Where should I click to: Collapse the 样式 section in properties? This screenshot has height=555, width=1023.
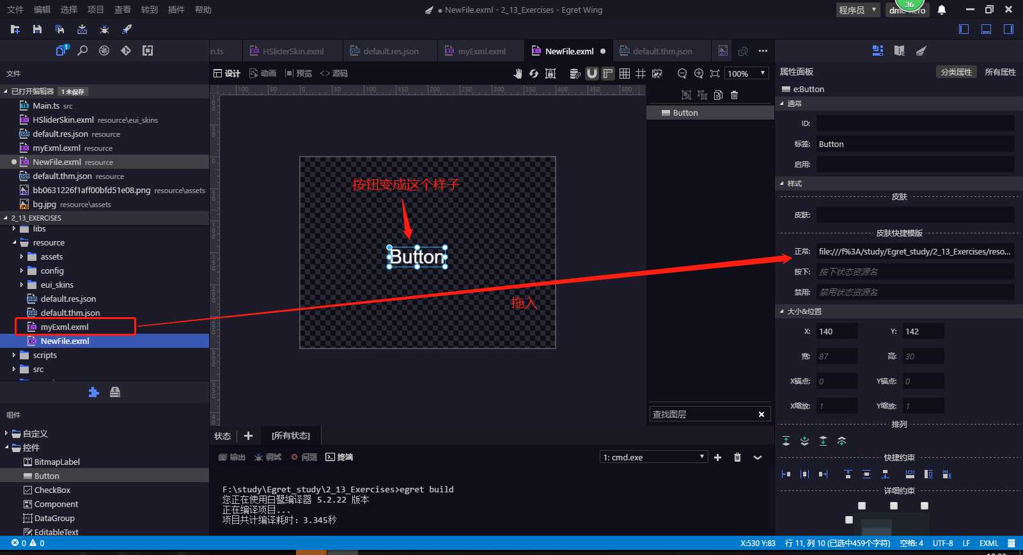[781, 184]
